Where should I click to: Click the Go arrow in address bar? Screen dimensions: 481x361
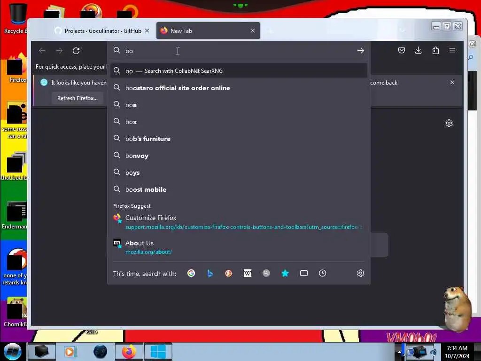tap(360, 51)
